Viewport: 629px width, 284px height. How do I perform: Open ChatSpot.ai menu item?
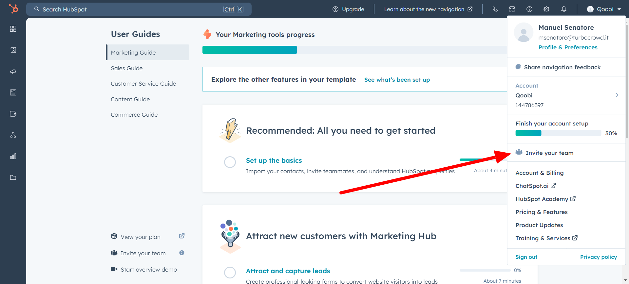click(x=536, y=186)
